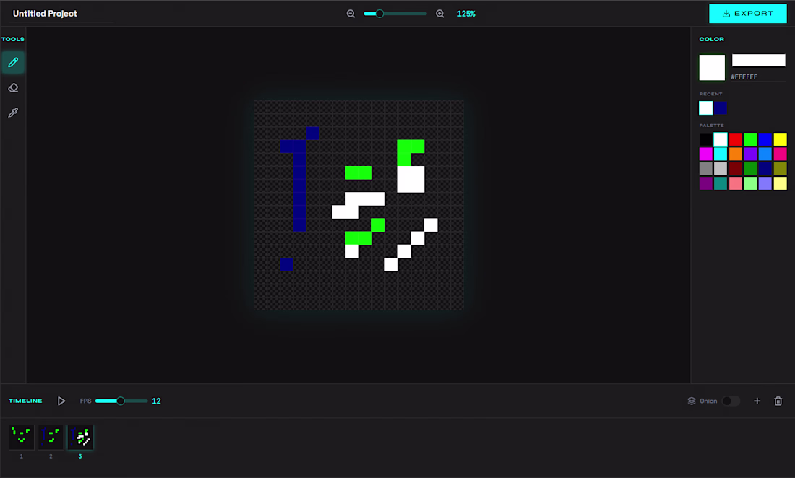Screen dimensions: 795x478
Task: Edit the #FFFFFF hex color field
Action: (x=758, y=77)
